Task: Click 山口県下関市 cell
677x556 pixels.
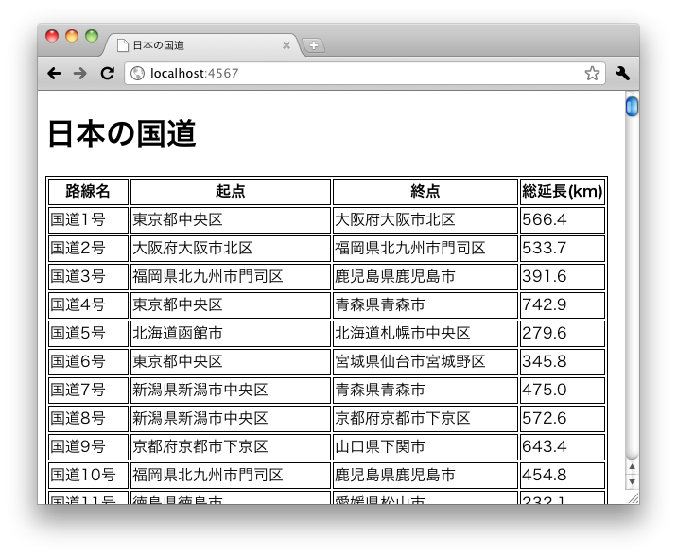Action: coord(425,446)
